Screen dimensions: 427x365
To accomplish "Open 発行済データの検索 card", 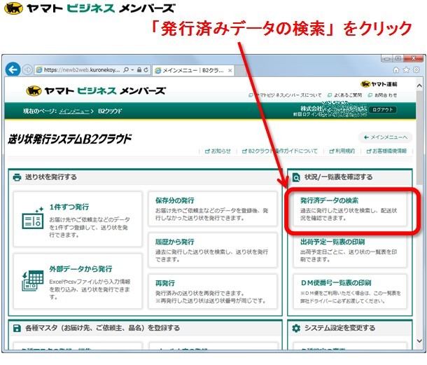I will coord(350,209).
